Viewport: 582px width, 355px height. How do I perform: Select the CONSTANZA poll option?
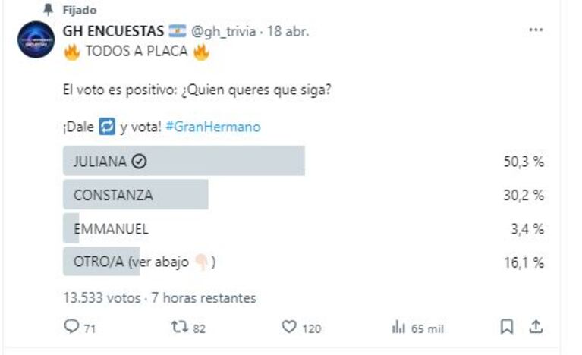(x=135, y=195)
